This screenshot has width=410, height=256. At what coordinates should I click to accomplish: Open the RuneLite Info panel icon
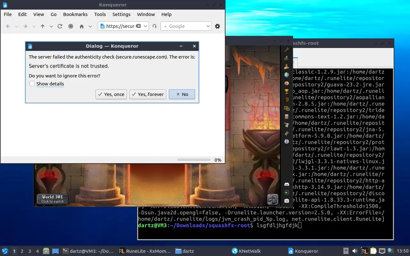[x=287, y=141]
